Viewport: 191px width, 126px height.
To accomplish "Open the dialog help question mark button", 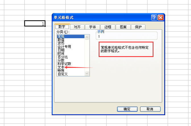I will click(x=154, y=18).
